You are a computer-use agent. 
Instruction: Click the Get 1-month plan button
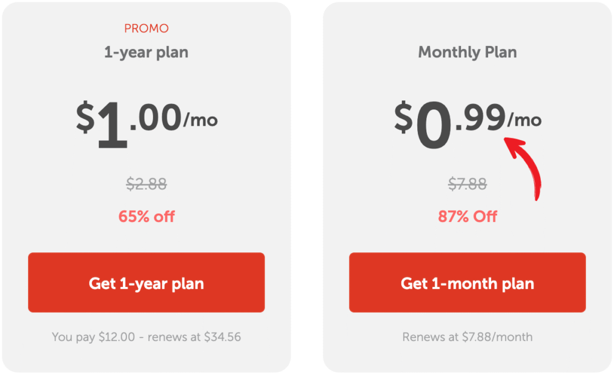click(467, 282)
